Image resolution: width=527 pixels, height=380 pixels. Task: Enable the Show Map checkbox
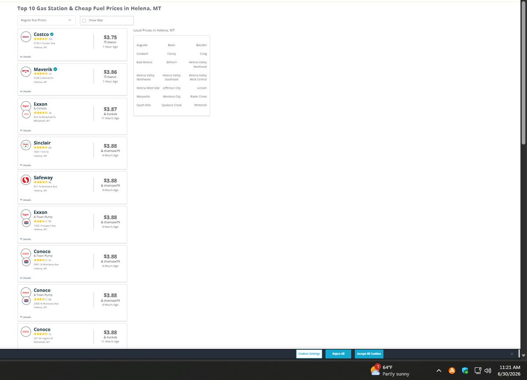point(84,20)
